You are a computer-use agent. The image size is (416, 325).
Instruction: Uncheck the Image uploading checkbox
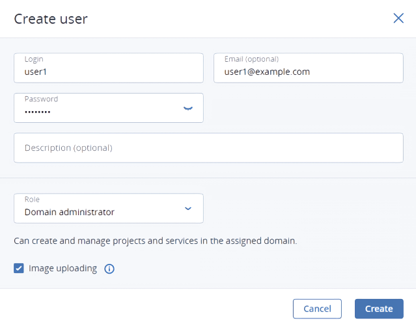pos(19,268)
